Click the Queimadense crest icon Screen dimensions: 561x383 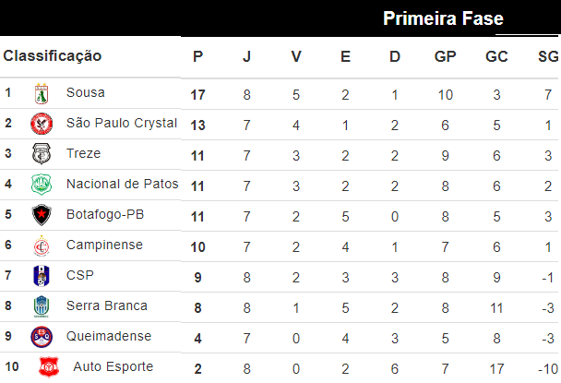click(x=42, y=337)
